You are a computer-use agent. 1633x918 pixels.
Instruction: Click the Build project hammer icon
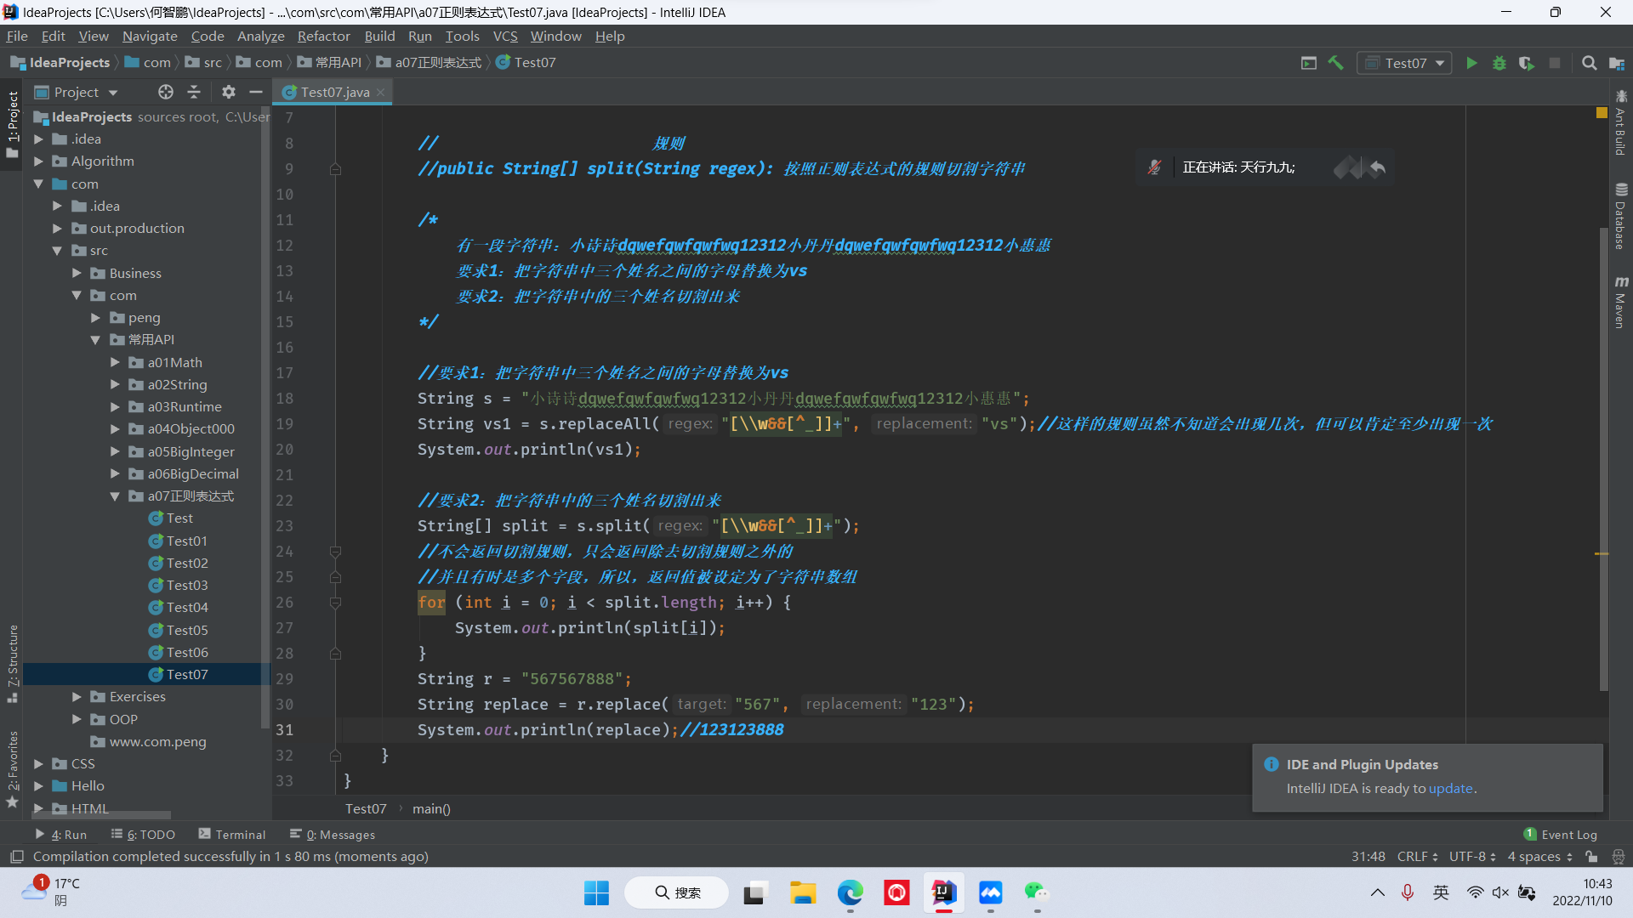pyautogui.click(x=1335, y=63)
